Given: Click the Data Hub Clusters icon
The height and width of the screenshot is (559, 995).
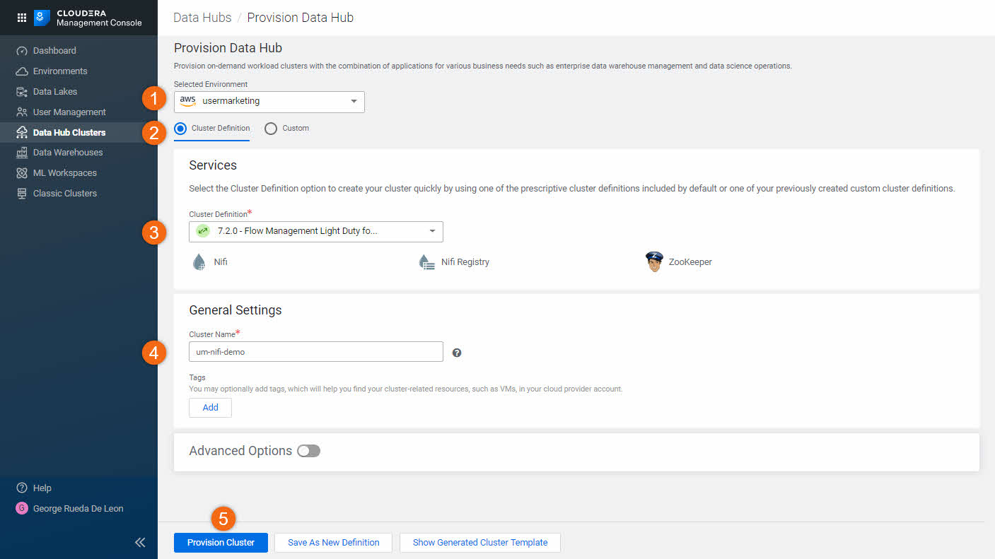Looking at the screenshot, I should [x=22, y=133].
